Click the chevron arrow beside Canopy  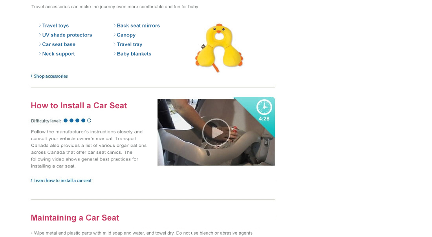[115, 35]
